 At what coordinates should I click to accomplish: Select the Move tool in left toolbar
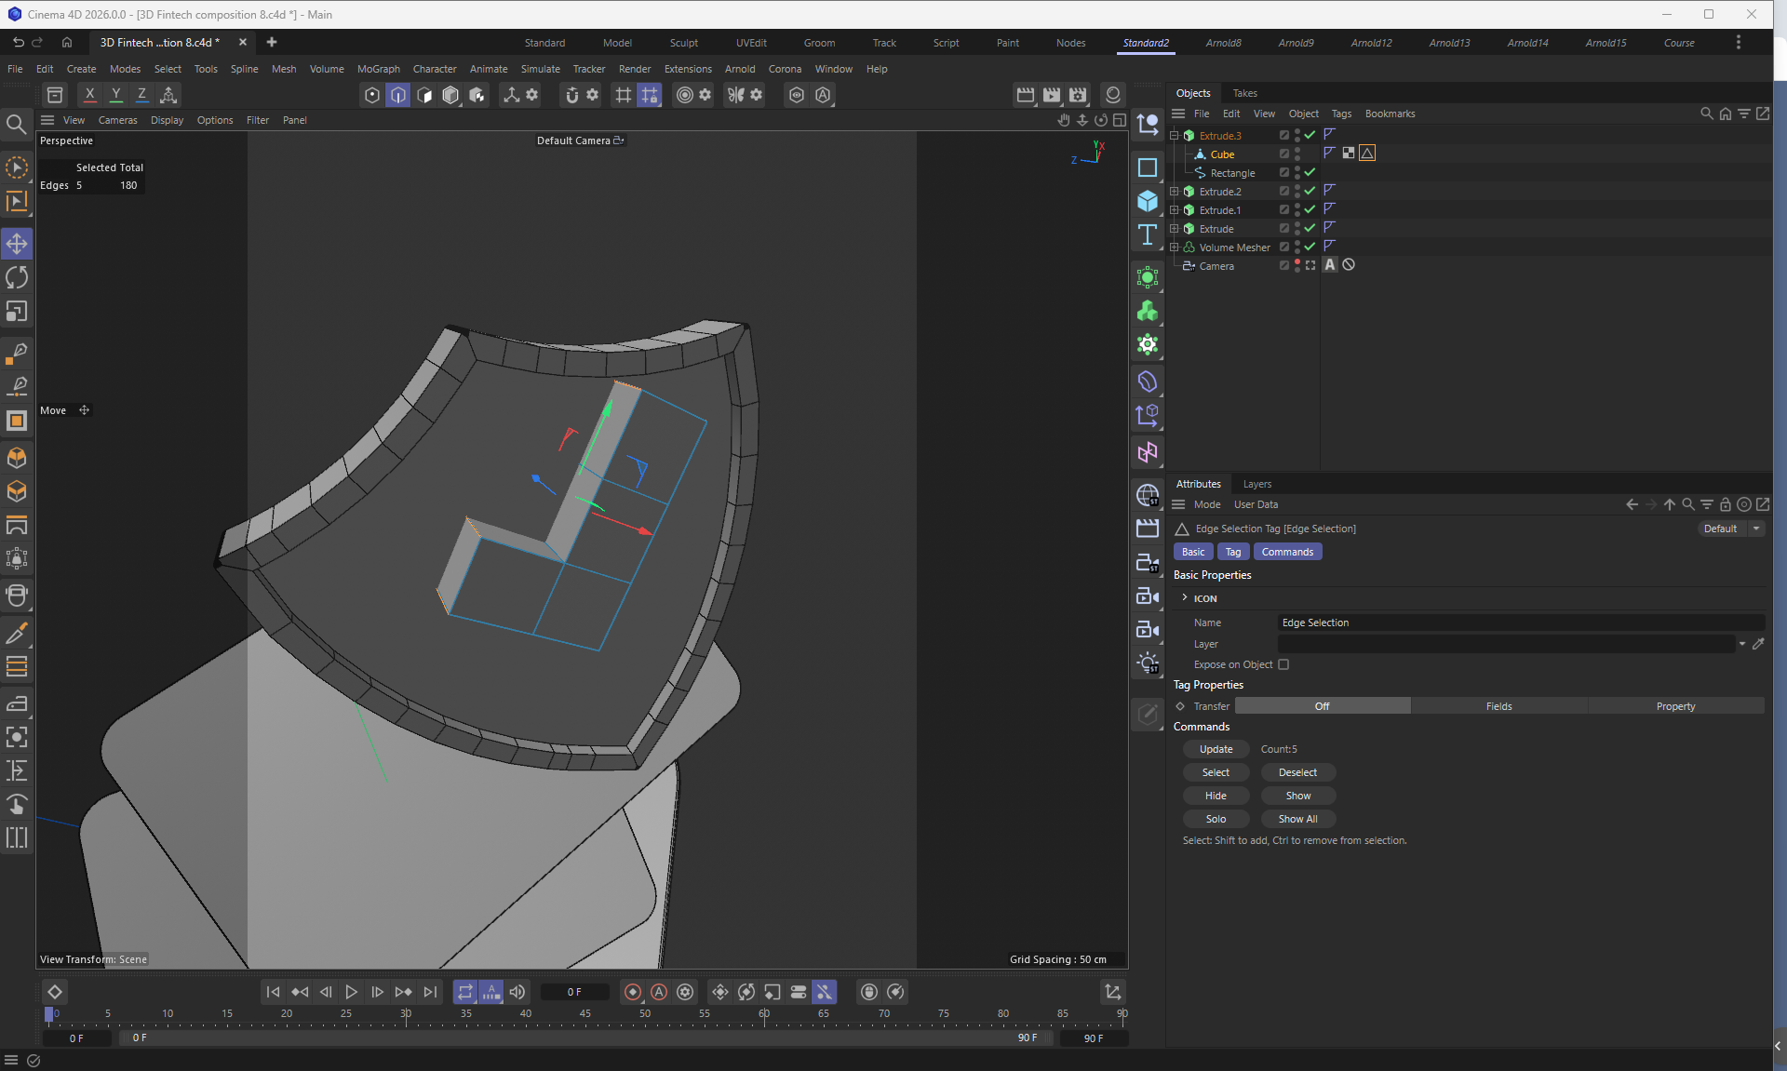click(17, 244)
